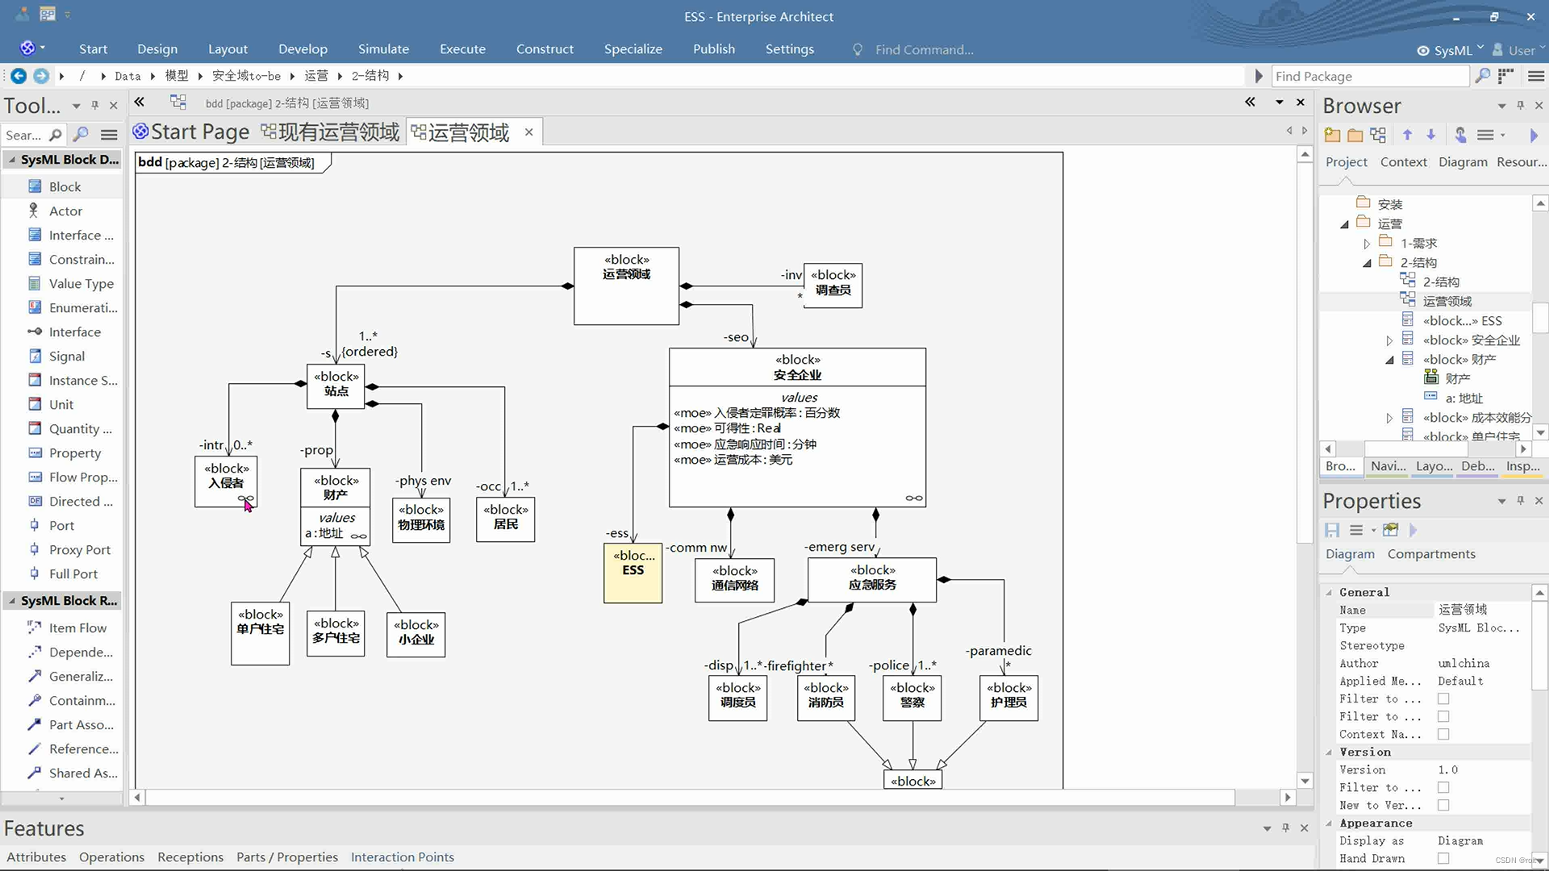Enable the Hand Drawn checkbox
The width and height of the screenshot is (1549, 871).
pos(1443,859)
